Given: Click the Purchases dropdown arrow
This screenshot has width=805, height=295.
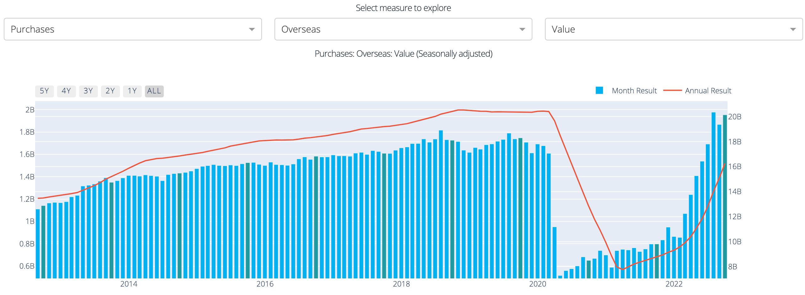Looking at the screenshot, I should point(252,29).
